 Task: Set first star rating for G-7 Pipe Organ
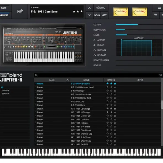[107, 130]
